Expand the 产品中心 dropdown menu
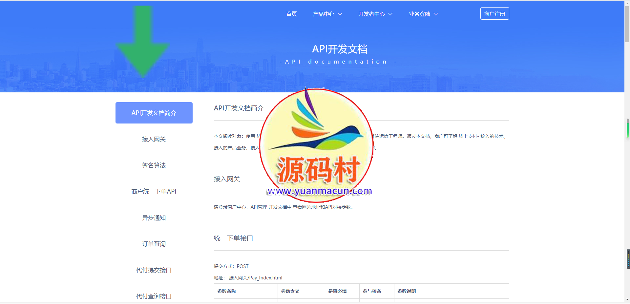Viewport: 630px width, 304px height. pyautogui.click(x=327, y=14)
